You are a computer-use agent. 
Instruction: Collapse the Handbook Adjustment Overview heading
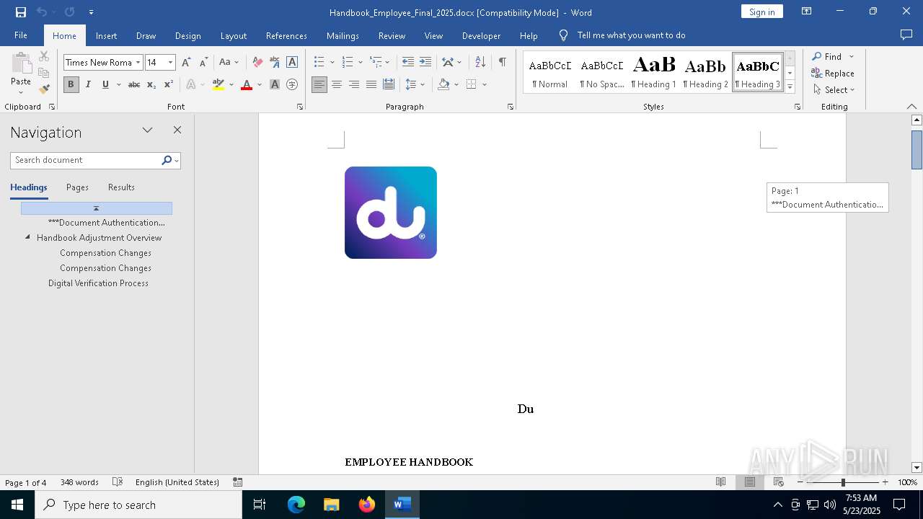pyautogui.click(x=28, y=237)
